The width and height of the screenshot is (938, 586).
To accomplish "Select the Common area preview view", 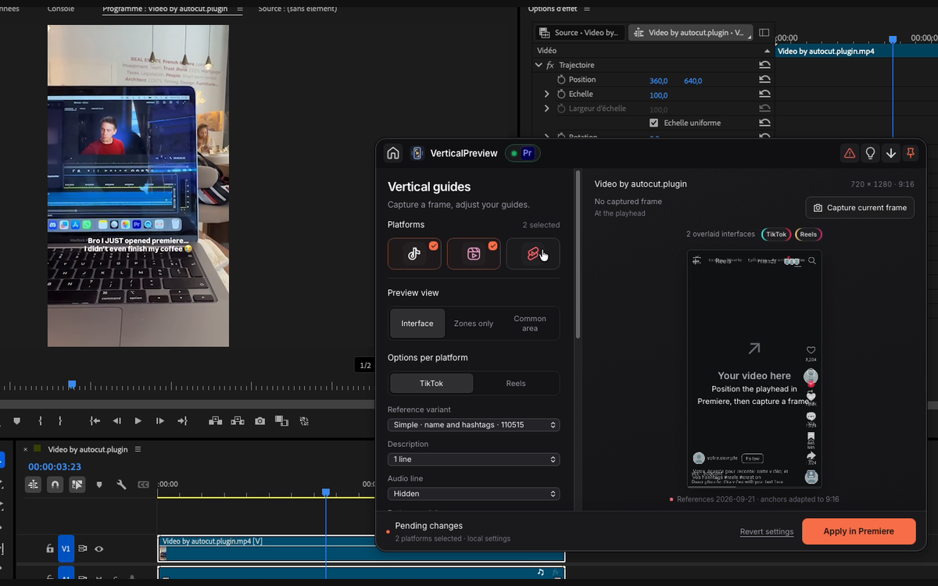I will click(530, 323).
